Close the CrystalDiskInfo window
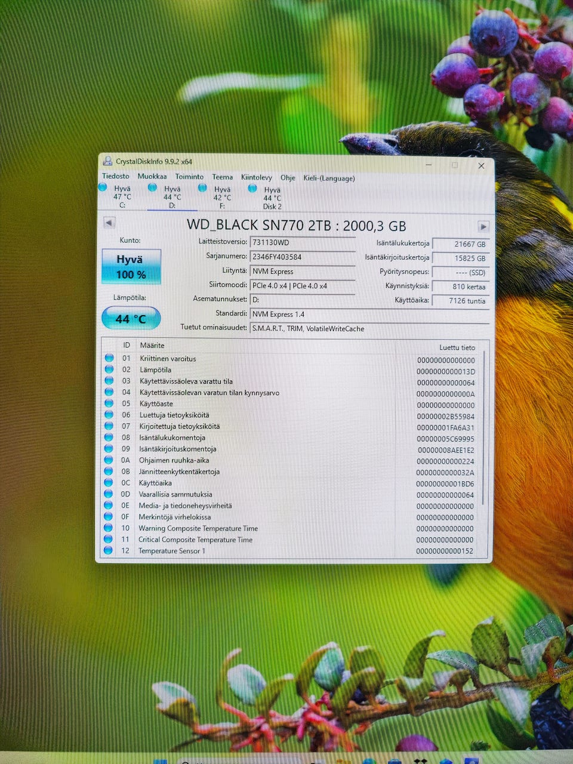This screenshot has height=764, width=573. coord(481,165)
